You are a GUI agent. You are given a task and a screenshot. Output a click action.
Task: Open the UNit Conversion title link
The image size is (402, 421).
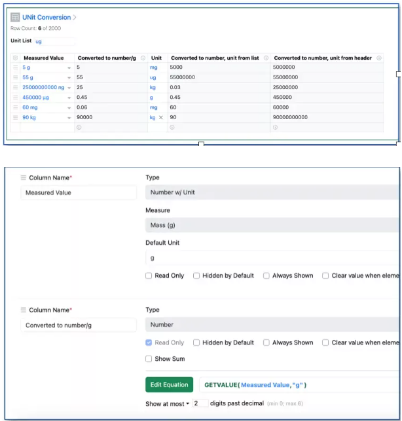click(46, 18)
